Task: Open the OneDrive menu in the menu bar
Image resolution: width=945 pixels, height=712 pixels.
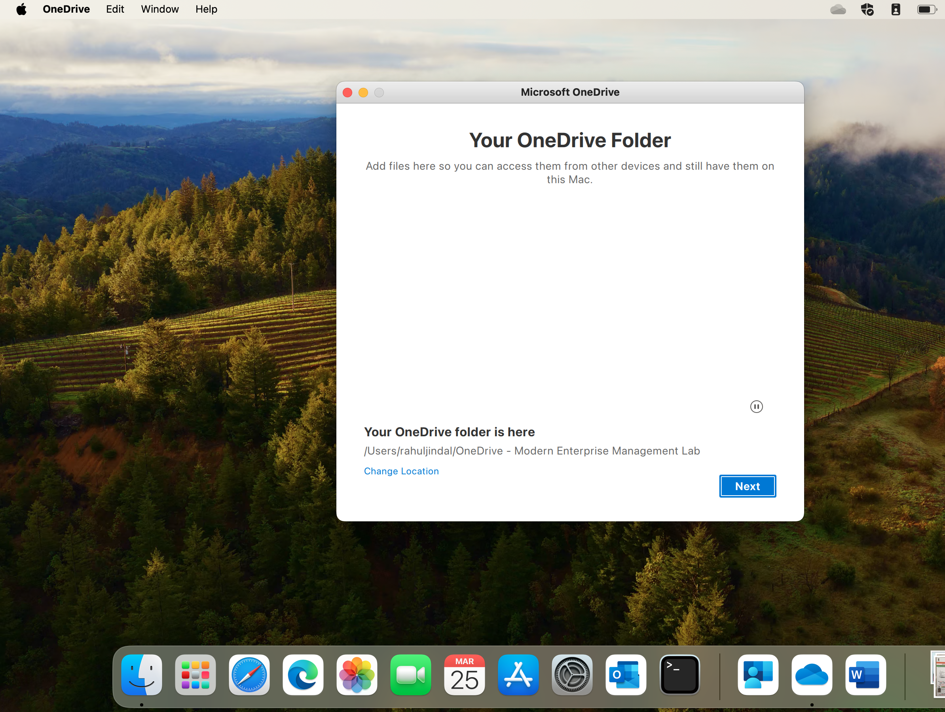Action: (66, 9)
